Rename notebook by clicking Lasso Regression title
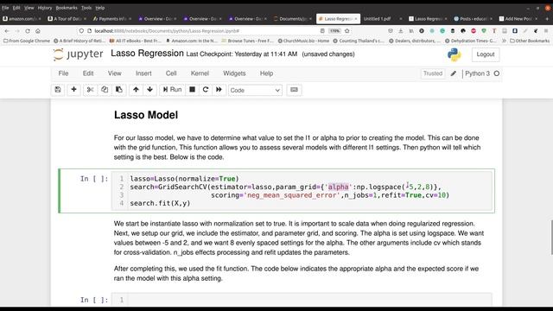The width and height of the screenshot is (553, 311). [147, 54]
